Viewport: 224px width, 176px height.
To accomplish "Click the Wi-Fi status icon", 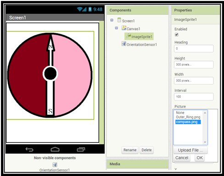I will (x=79, y=9).
